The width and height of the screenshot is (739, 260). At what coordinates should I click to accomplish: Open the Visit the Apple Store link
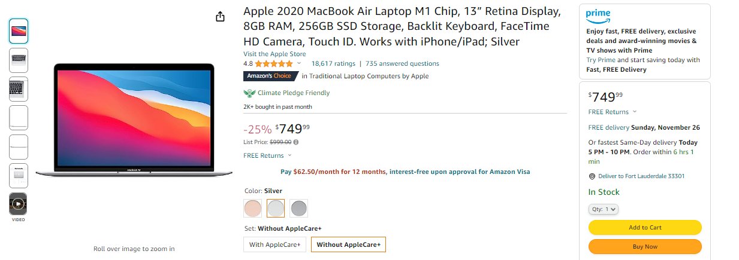(275, 54)
